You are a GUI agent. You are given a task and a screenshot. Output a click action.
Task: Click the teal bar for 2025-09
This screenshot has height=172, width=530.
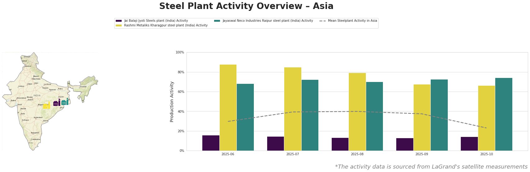pos(439,115)
